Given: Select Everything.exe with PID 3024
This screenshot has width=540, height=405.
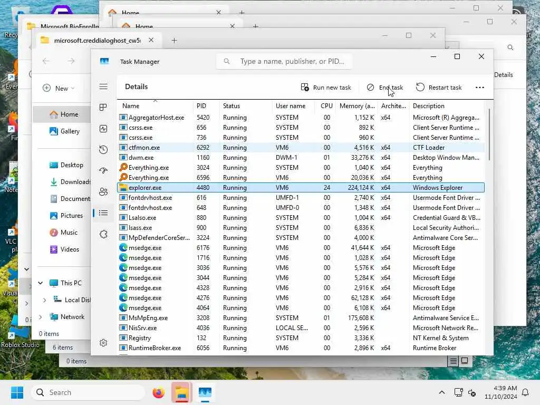Looking at the screenshot, I should pyautogui.click(x=301, y=168).
